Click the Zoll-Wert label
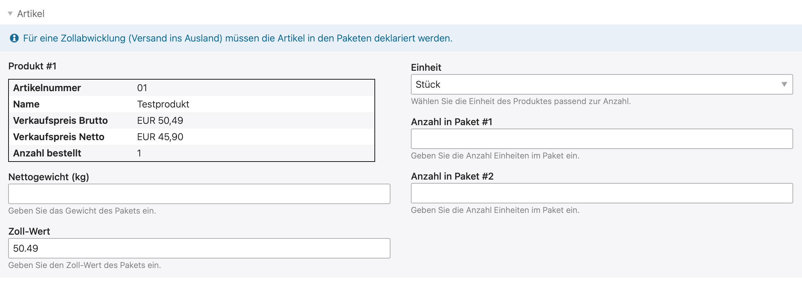This screenshot has height=285, width=802. pyautogui.click(x=29, y=231)
